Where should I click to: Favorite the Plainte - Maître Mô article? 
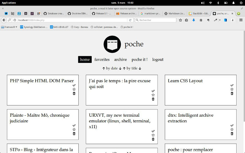click(x=74, y=129)
